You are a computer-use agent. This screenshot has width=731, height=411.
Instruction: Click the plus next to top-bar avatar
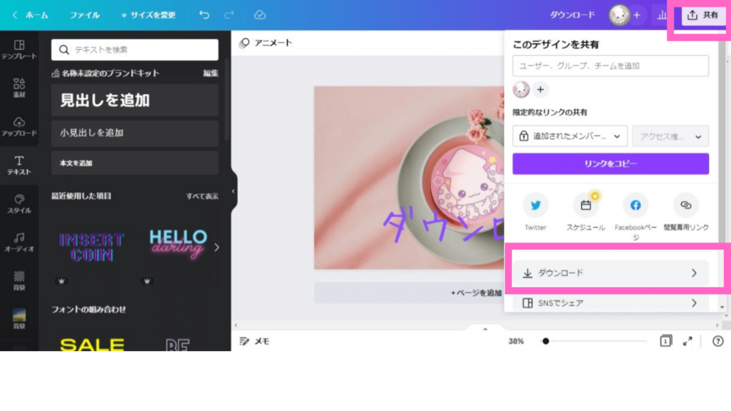(x=637, y=15)
